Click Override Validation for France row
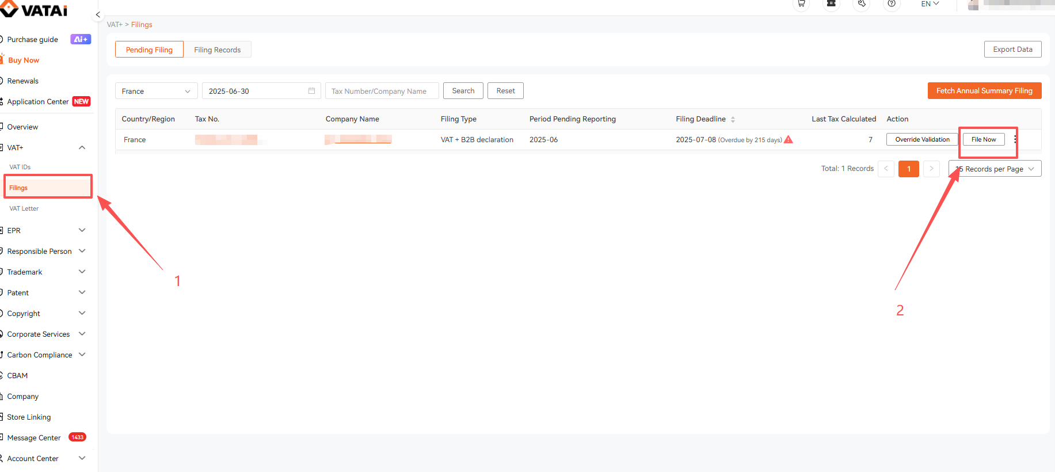 [922, 139]
